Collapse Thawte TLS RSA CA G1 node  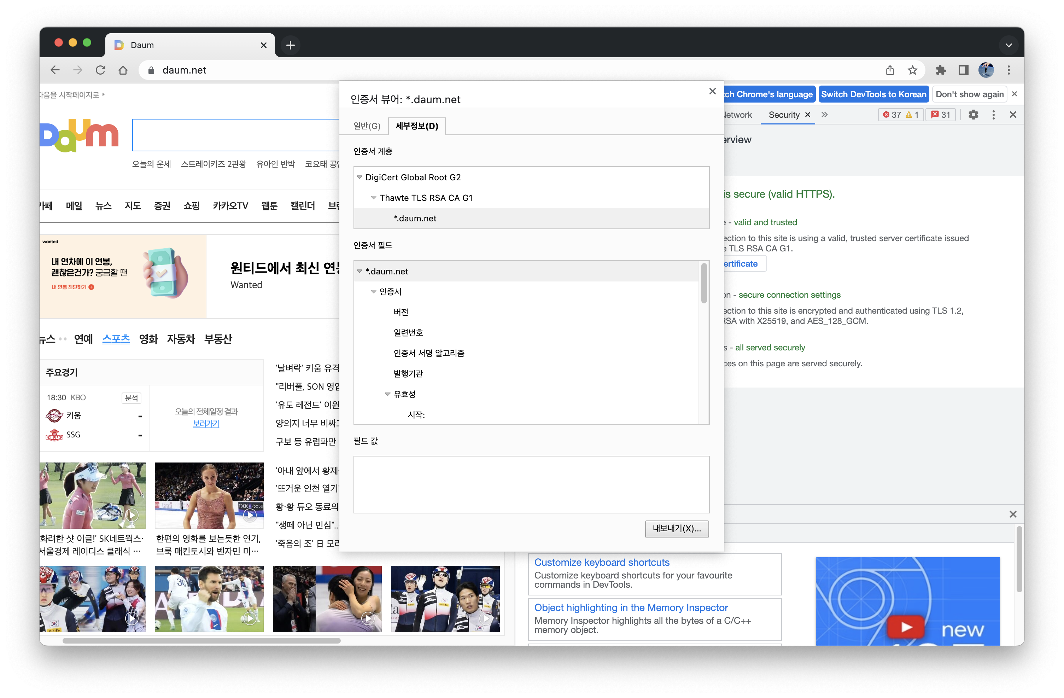point(374,198)
